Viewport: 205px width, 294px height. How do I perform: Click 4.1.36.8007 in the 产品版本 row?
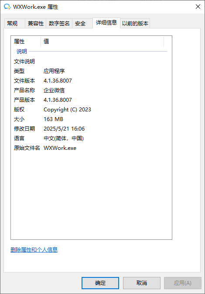tap(58, 100)
